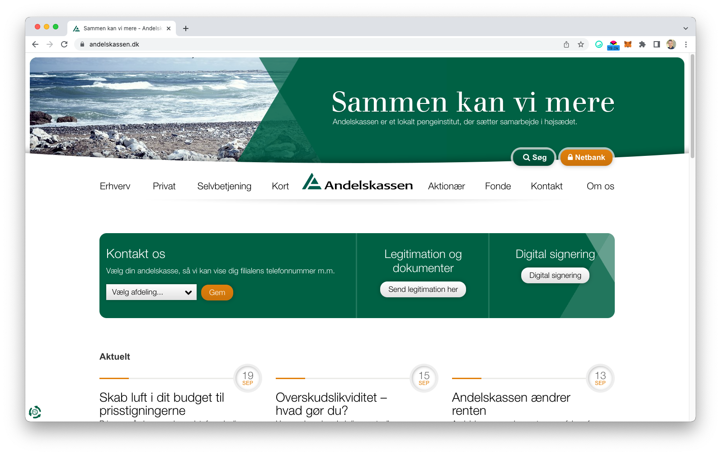Open the MetaMask fox extension
The height and width of the screenshot is (455, 721).
(628, 44)
